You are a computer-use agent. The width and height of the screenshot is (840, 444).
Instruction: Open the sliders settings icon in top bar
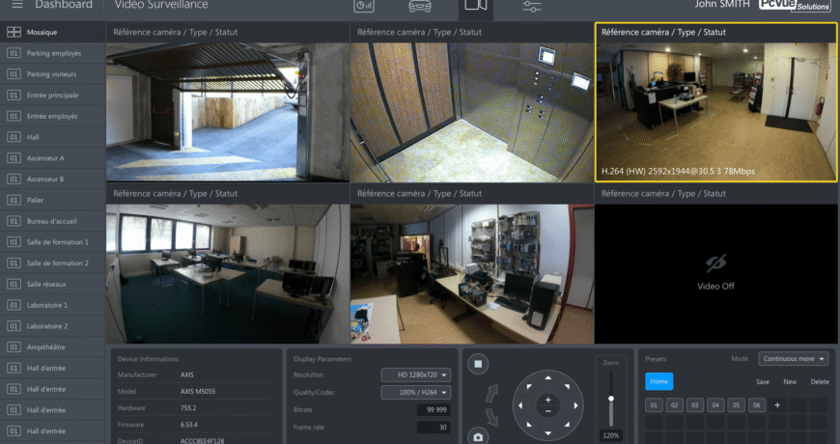tap(531, 6)
